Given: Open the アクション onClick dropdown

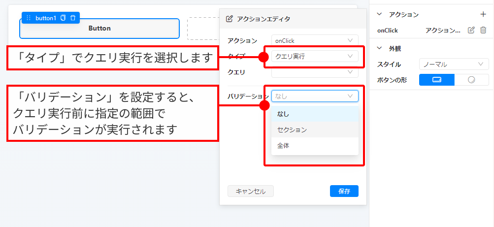Looking at the screenshot, I should 314,40.
